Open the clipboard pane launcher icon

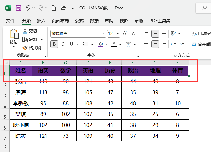pyautogui.click(x=45, y=56)
